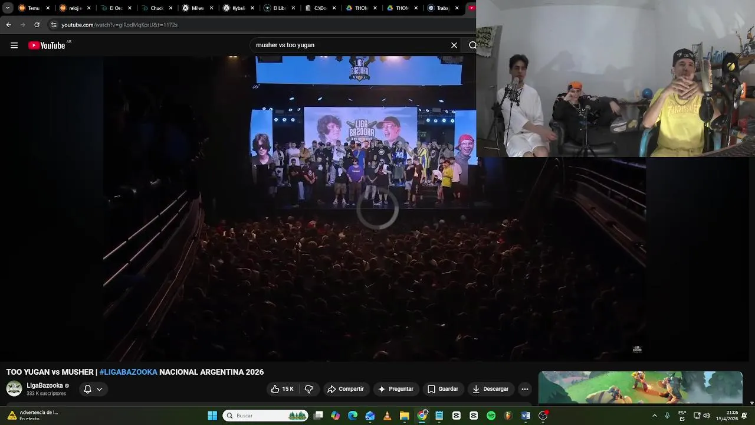755x425 pixels.
Task: Go to YouTube home via logo
Action: pyautogui.click(x=47, y=45)
